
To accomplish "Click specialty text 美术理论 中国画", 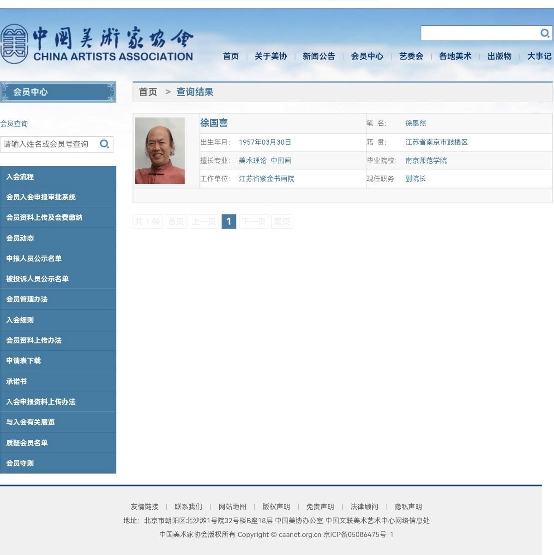I will (265, 160).
